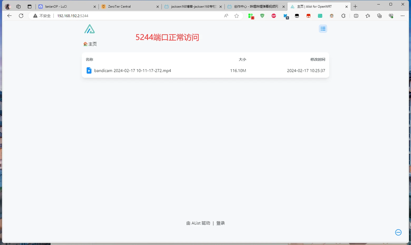Click the AList logo icon
This screenshot has height=245, width=411.
tap(89, 29)
